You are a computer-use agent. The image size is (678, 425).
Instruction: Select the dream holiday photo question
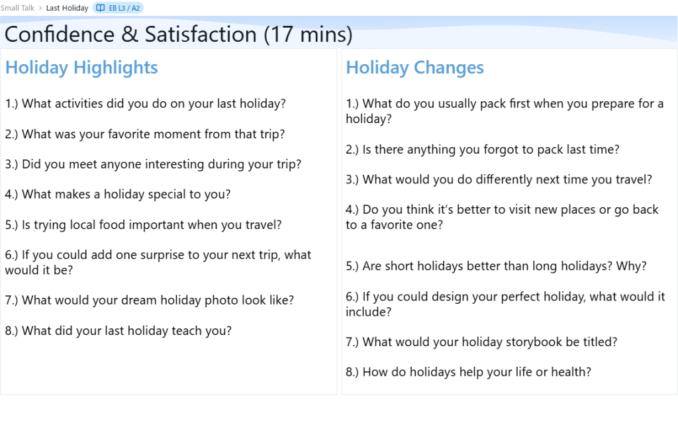pyautogui.click(x=149, y=301)
